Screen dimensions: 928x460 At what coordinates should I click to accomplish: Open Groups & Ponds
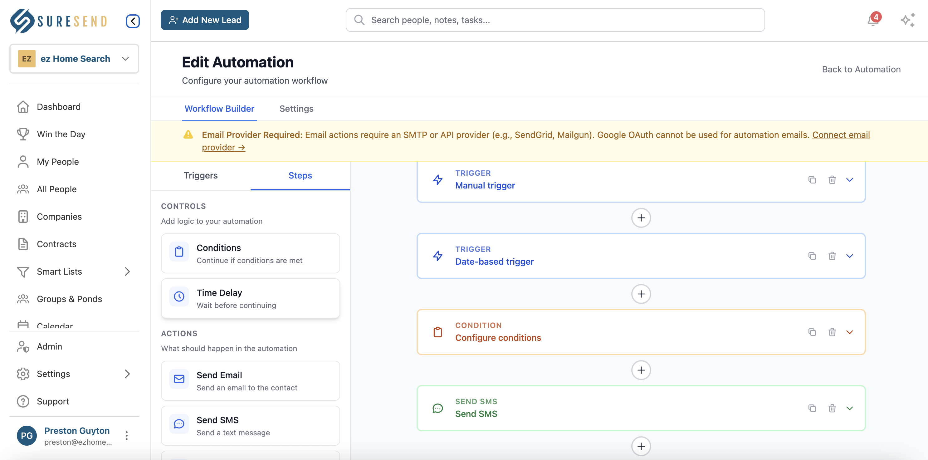pos(69,299)
